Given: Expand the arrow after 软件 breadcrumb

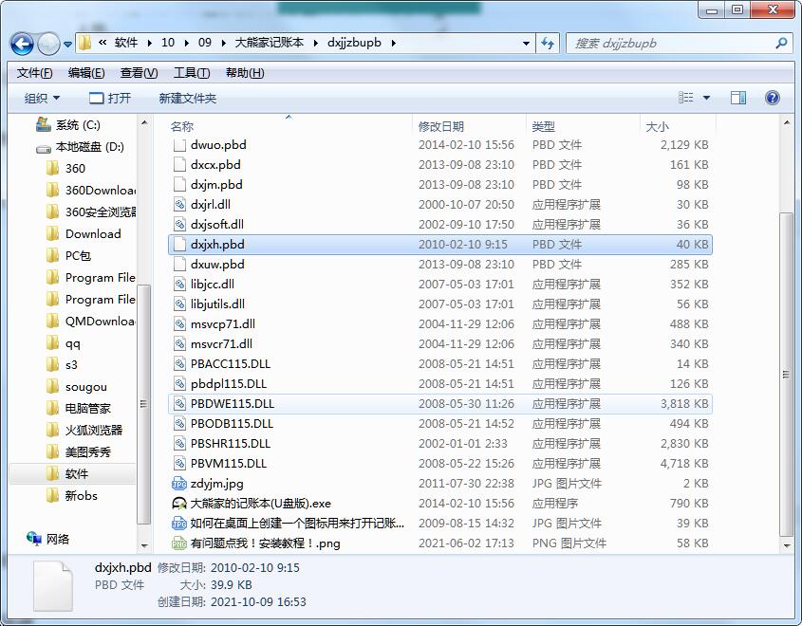Looking at the screenshot, I should pyautogui.click(x=149, y=43).
